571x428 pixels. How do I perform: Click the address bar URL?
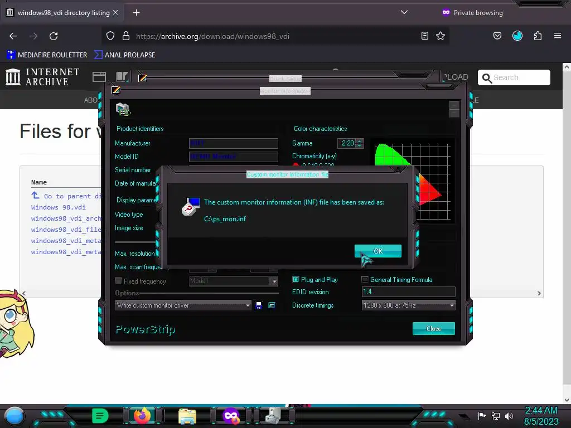[x=212, y=36]
